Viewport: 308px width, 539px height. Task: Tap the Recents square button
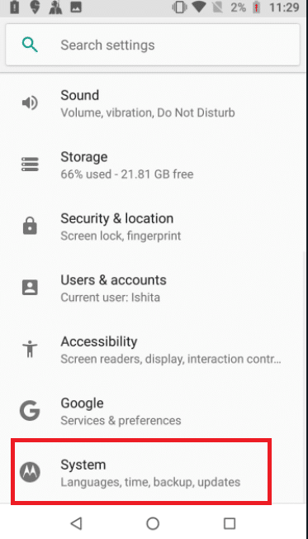230,523
